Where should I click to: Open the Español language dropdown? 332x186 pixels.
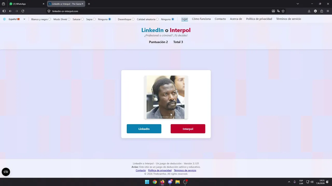17,19
